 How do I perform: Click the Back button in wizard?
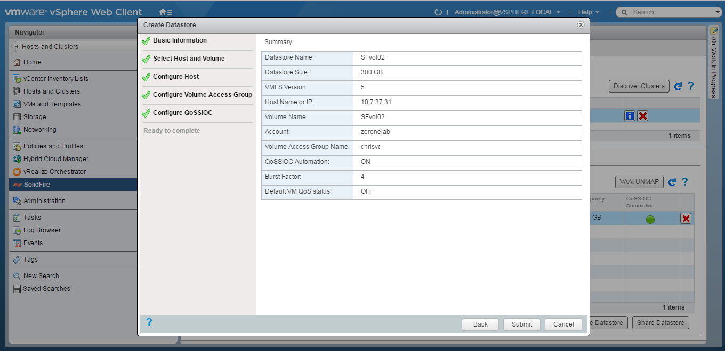coord(480,324)
